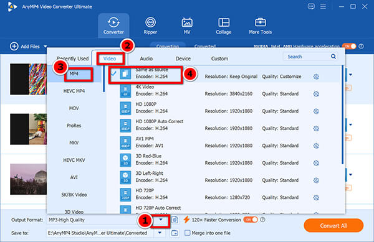
Task: Select HEVC MP4 format
Action: pyautogui.click(x=74, y=91)
